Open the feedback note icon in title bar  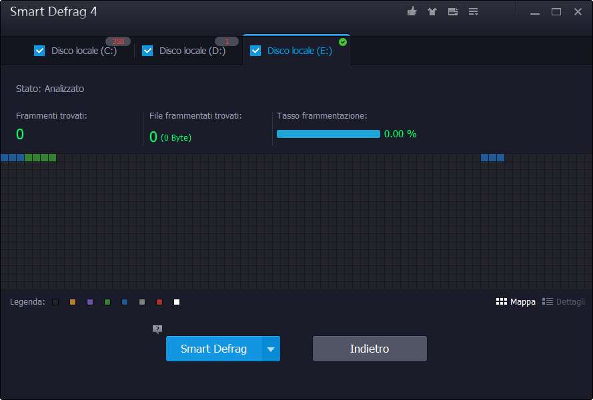pos(452,11)
